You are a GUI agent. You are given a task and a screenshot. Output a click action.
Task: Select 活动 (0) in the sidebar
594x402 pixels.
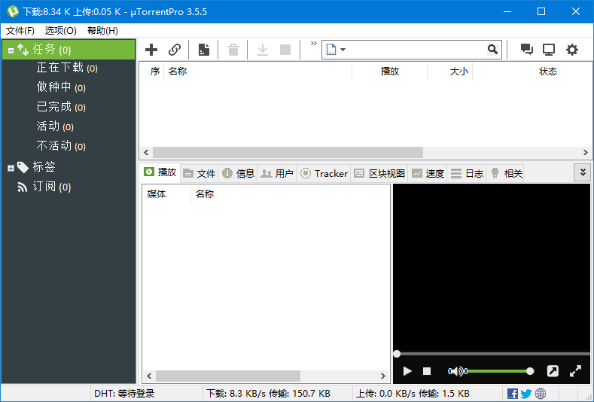55,126
